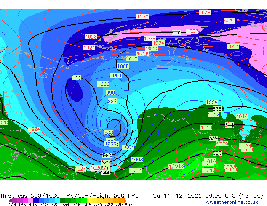Click the 536 label next to blue 1012
This screenshot has height=206, width=267.
tap(217, 109)
